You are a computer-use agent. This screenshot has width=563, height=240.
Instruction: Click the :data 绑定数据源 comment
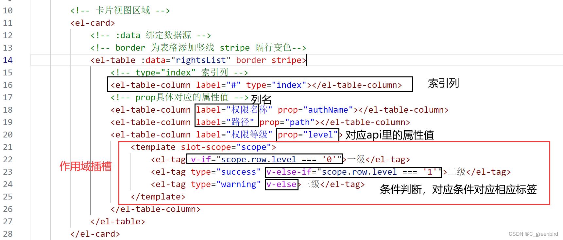pyautogui.click(x=151, y=35)
